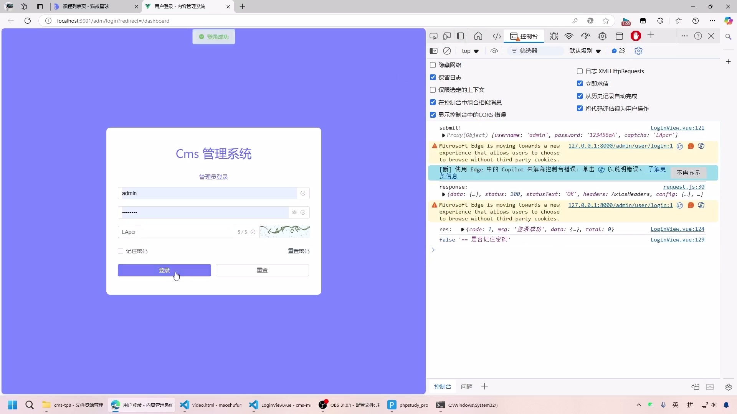Open LoginView.vue:121 source link
Screen dimensions: 737x414
click(x=678, y=128)
